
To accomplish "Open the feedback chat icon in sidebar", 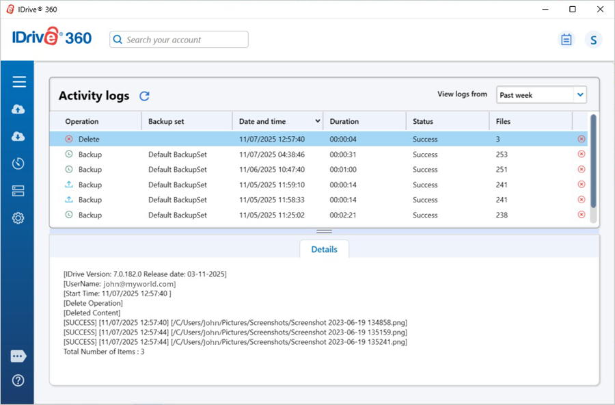I will click(18, 356).
